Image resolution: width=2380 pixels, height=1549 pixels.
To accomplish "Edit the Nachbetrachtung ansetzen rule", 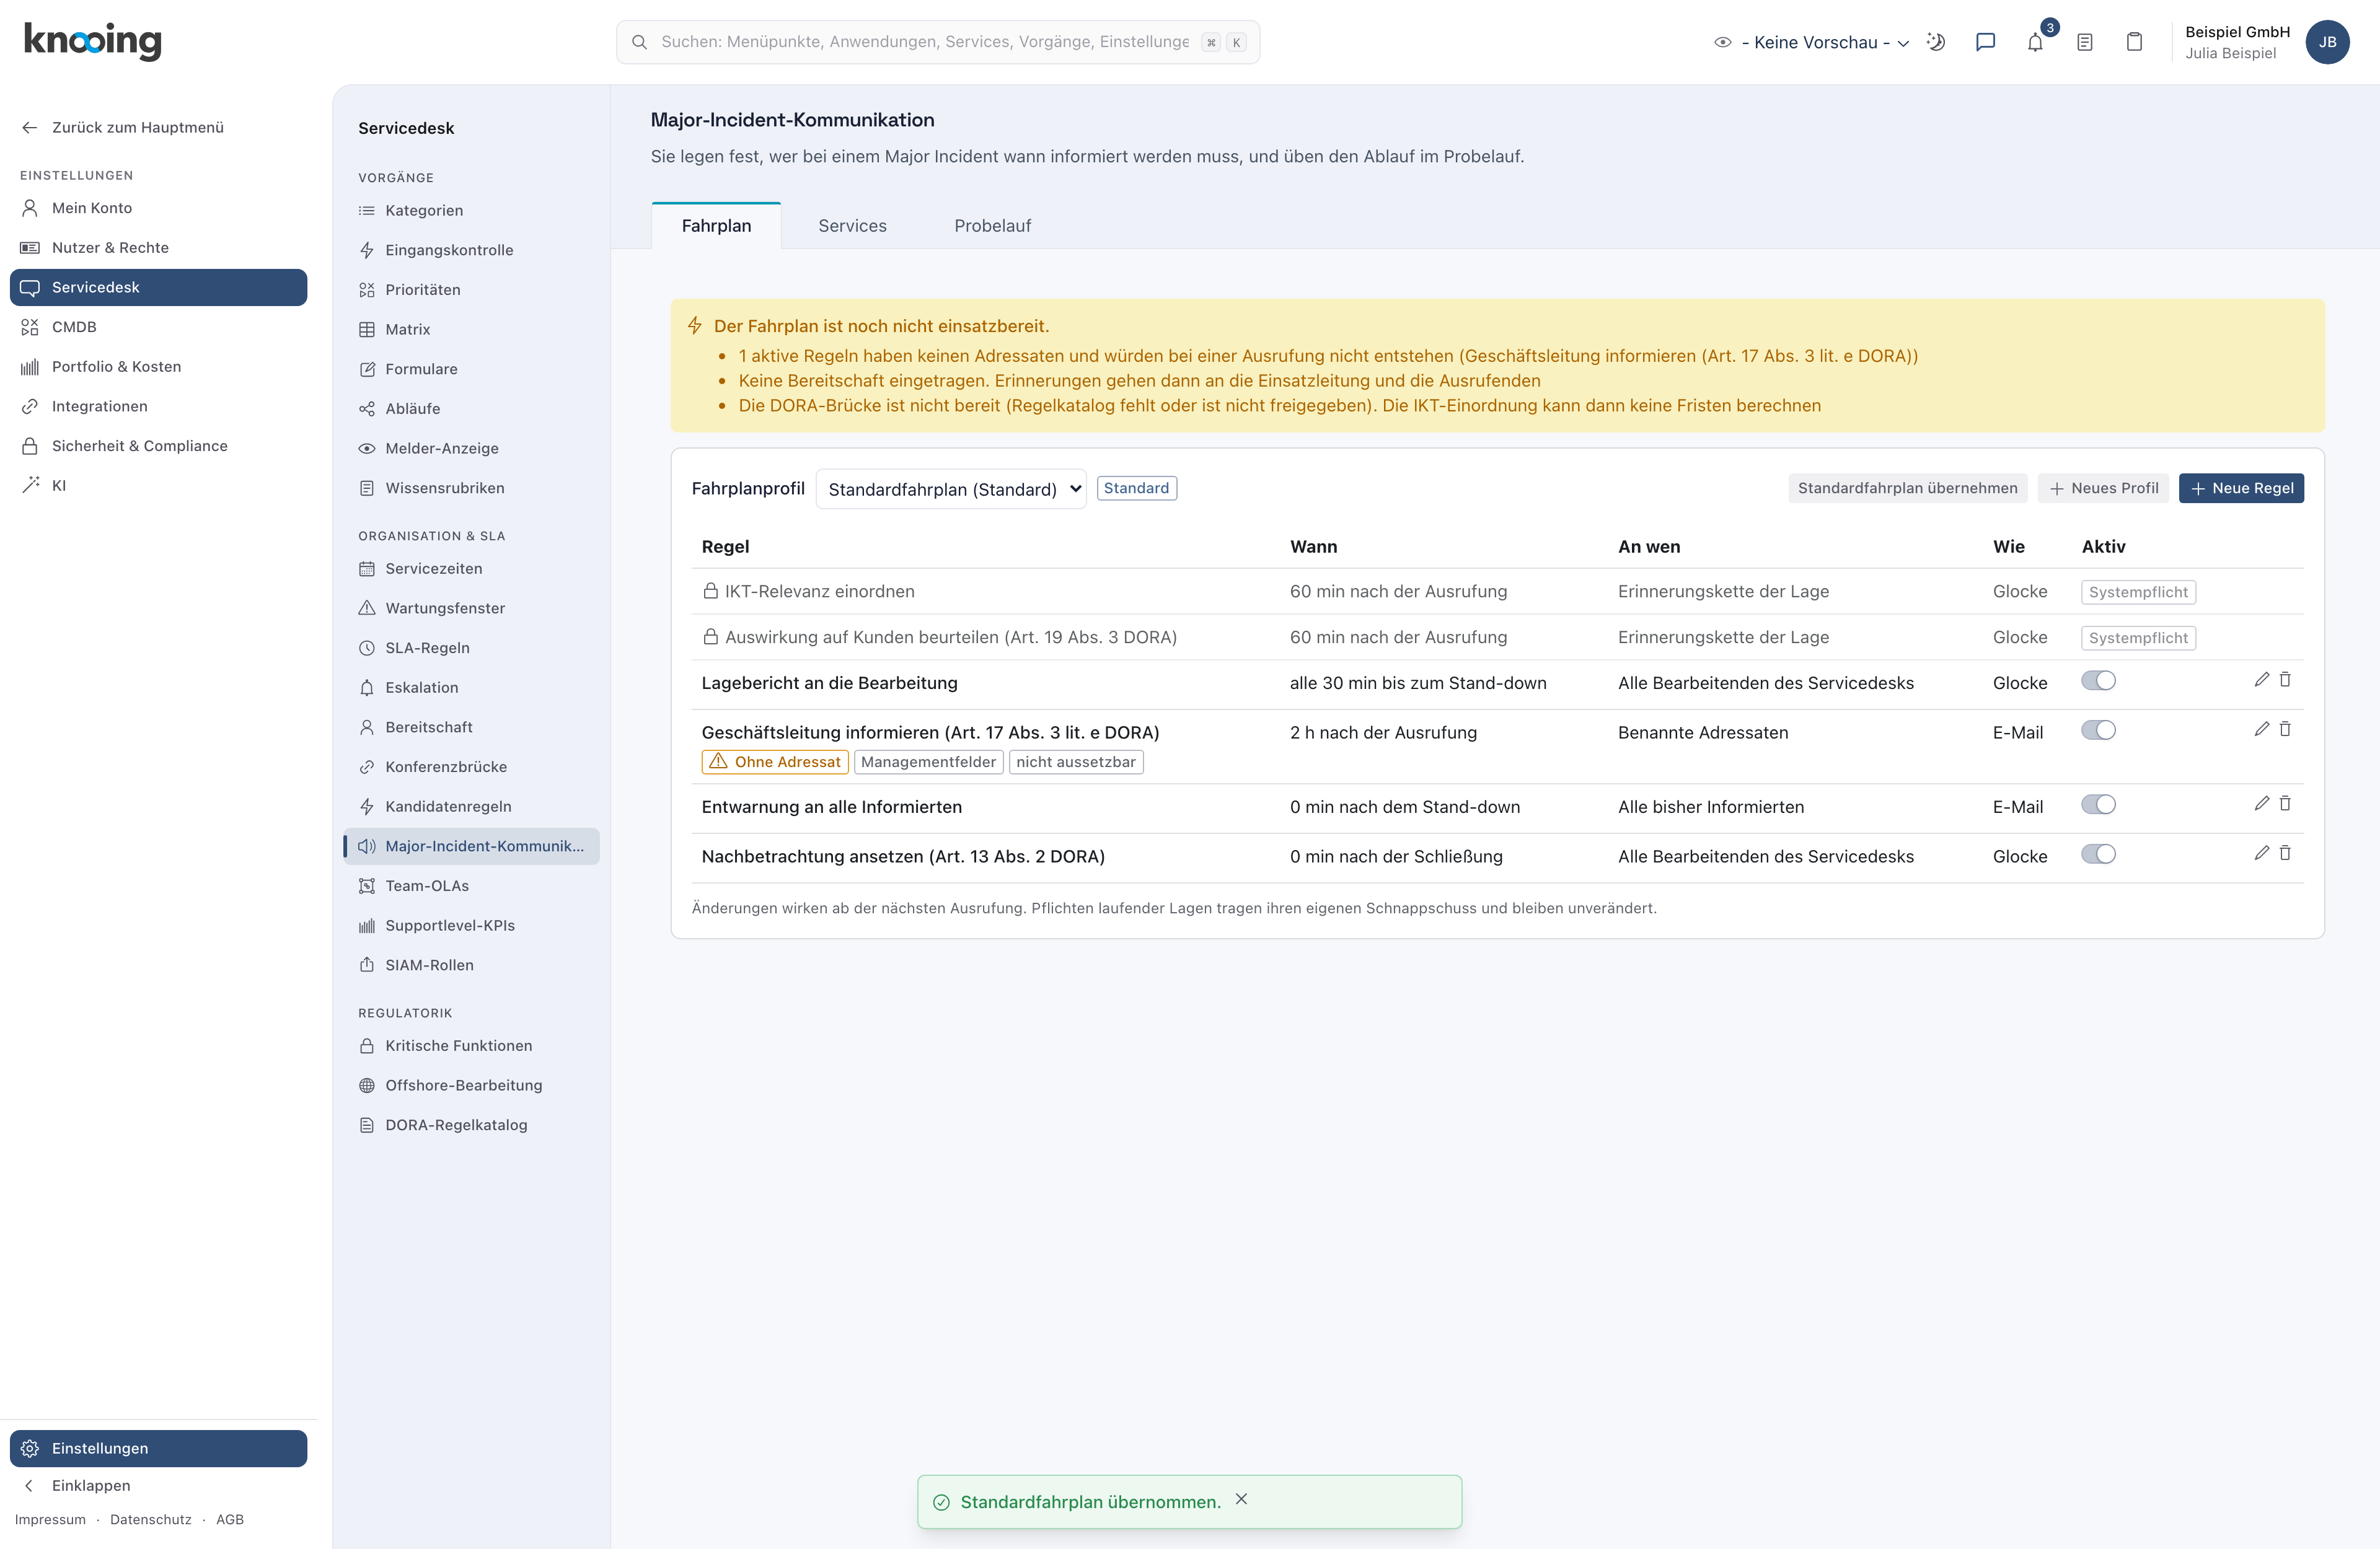I will (2261, 853).
